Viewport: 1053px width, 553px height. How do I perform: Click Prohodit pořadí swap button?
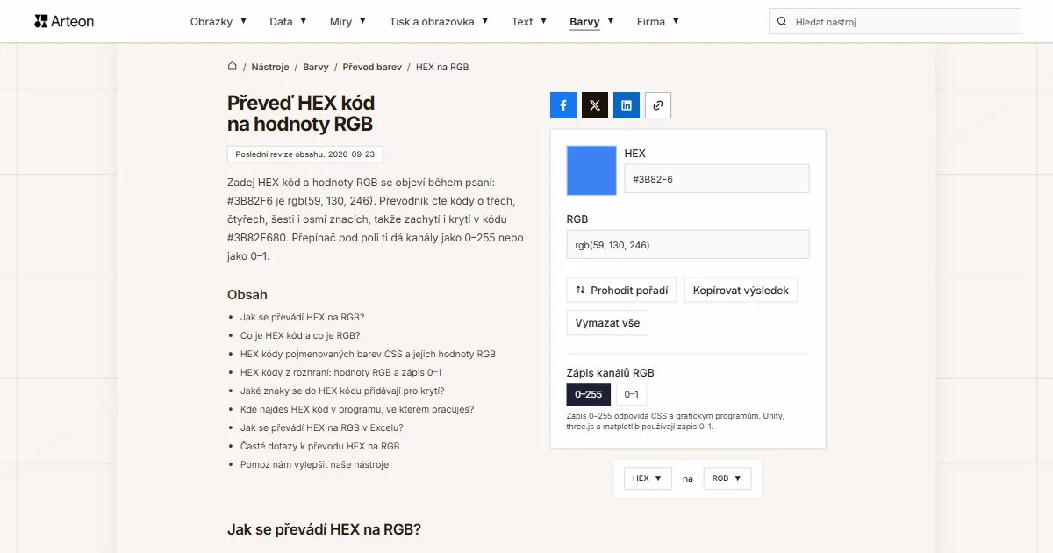tap(621, 290)
